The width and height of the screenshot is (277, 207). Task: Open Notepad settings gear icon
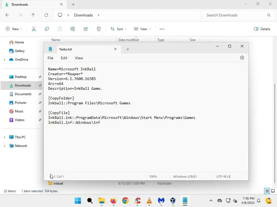click(x=242, y=58)
